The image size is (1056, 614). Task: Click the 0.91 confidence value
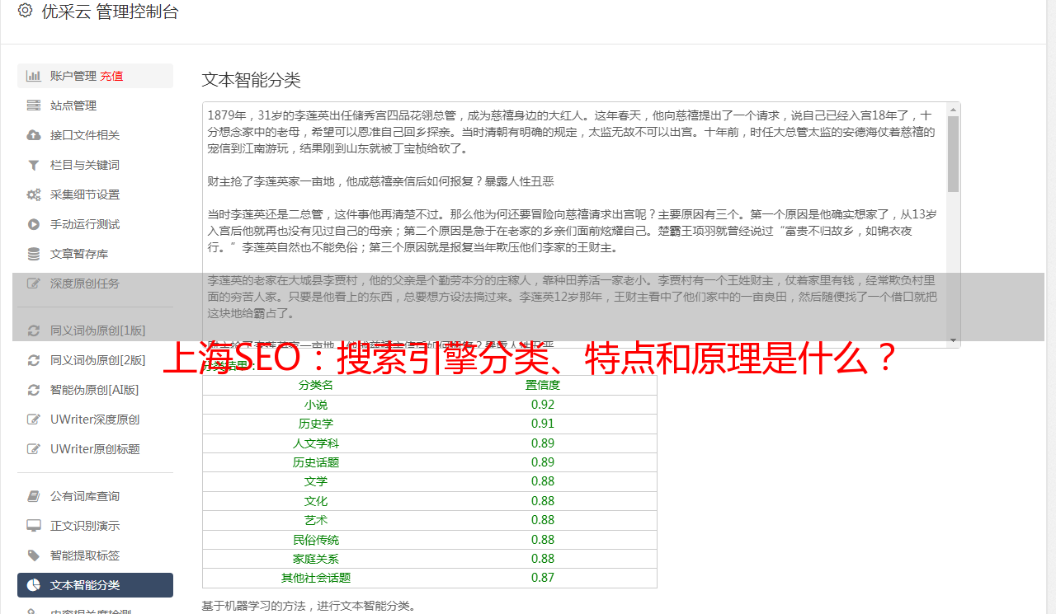(543, 424)
